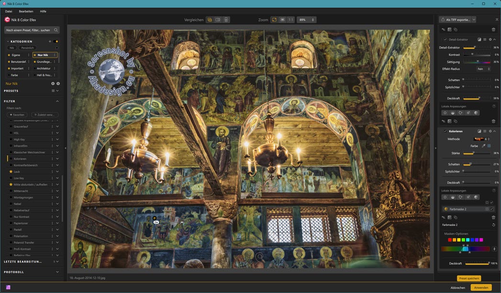Expand the Protokoll section
The image size is (501, 293).
tap(57, 272)
